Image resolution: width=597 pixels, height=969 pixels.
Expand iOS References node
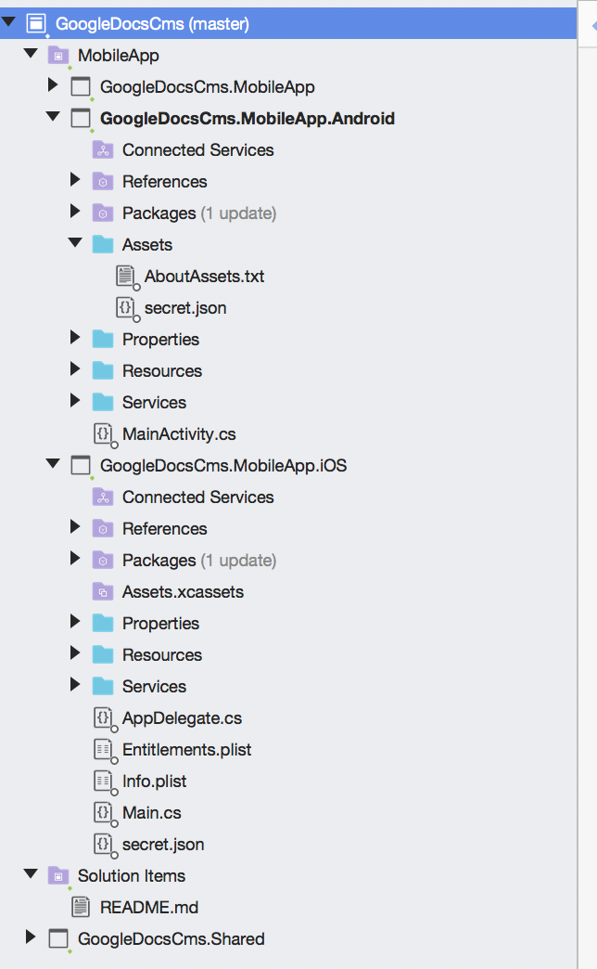click(75, 526)
